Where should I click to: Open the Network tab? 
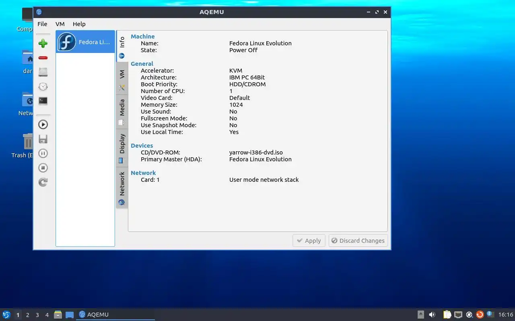(122, 188)
